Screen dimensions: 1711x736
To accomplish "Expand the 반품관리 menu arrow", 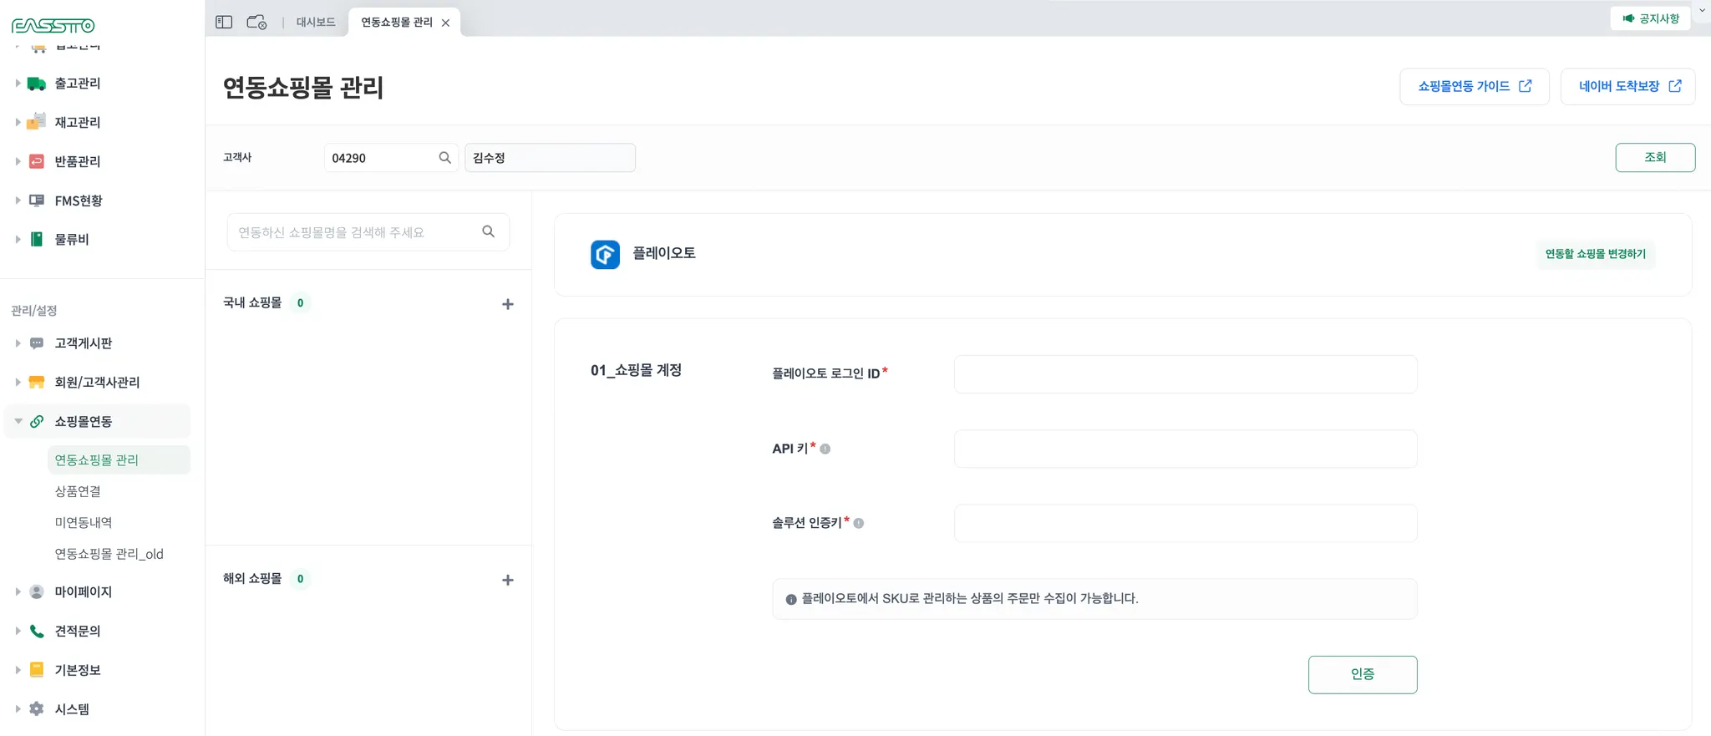I will 18,161.
